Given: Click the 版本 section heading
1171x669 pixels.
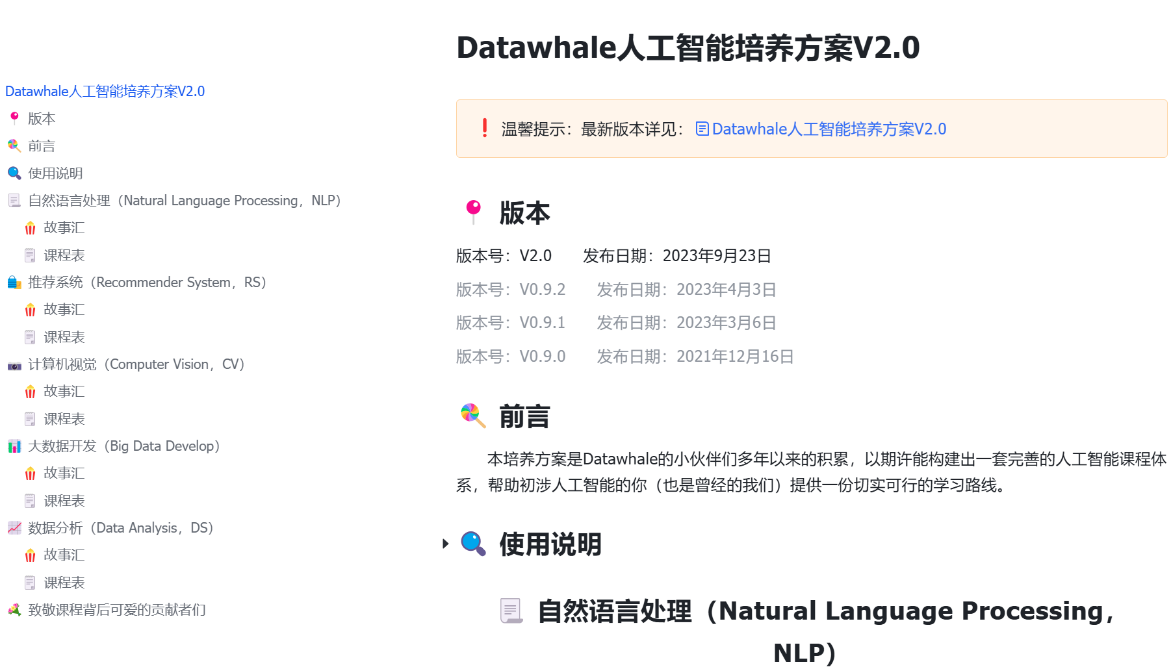Looking at the screenshot, I should click(x=524, y=213).
